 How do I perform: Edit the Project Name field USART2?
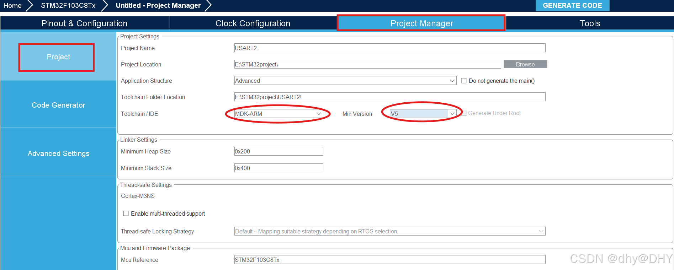coord(390,48)
